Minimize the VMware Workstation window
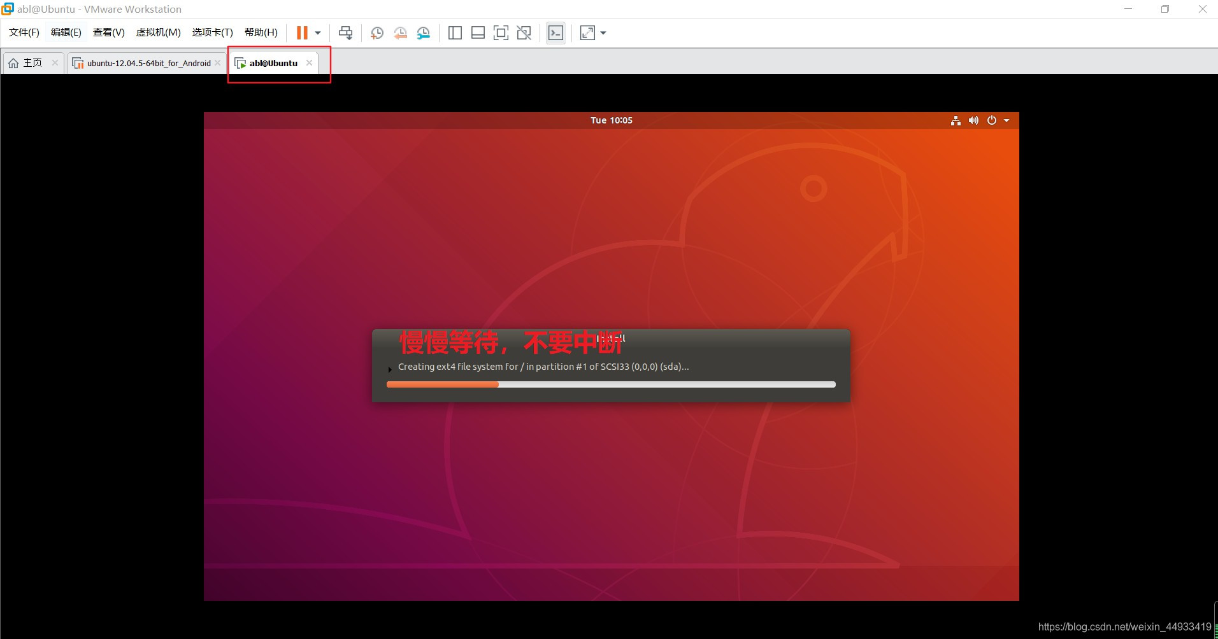Screen dimensions: 1218x639 pyautogui.click(x=1128, y=9)
